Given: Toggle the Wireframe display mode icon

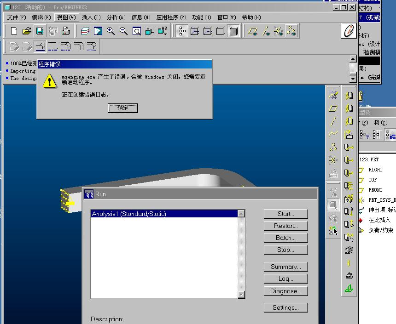Looking at the screenshot, I should pos(195,31).
